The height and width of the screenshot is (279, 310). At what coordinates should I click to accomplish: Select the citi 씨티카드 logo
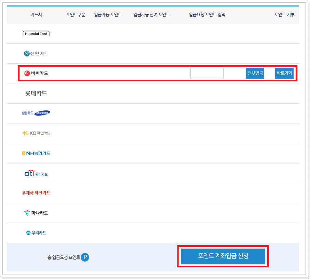36,173
